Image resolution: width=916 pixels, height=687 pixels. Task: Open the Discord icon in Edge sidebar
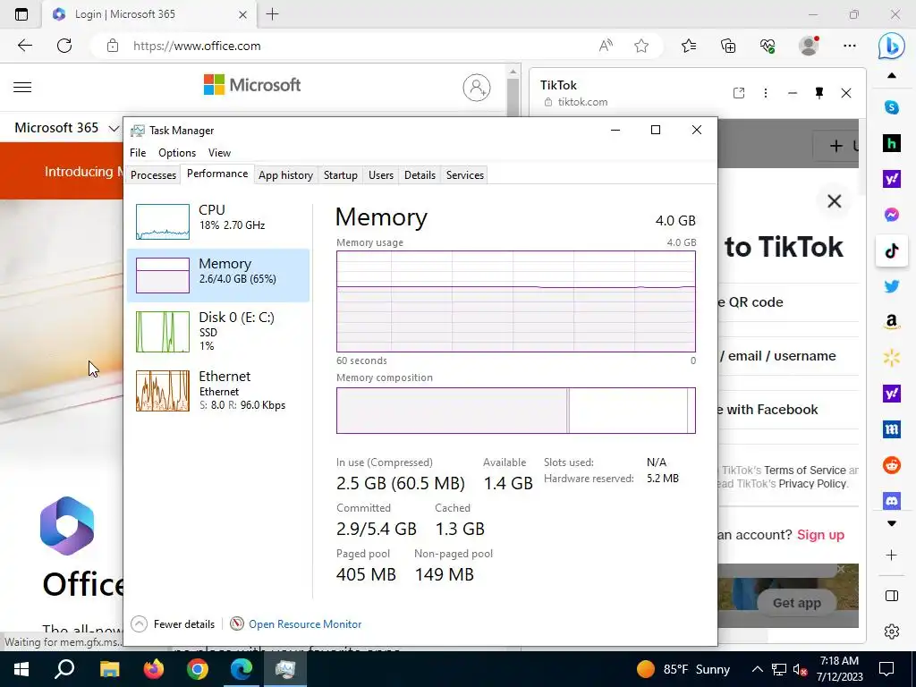tap(892, 501)
